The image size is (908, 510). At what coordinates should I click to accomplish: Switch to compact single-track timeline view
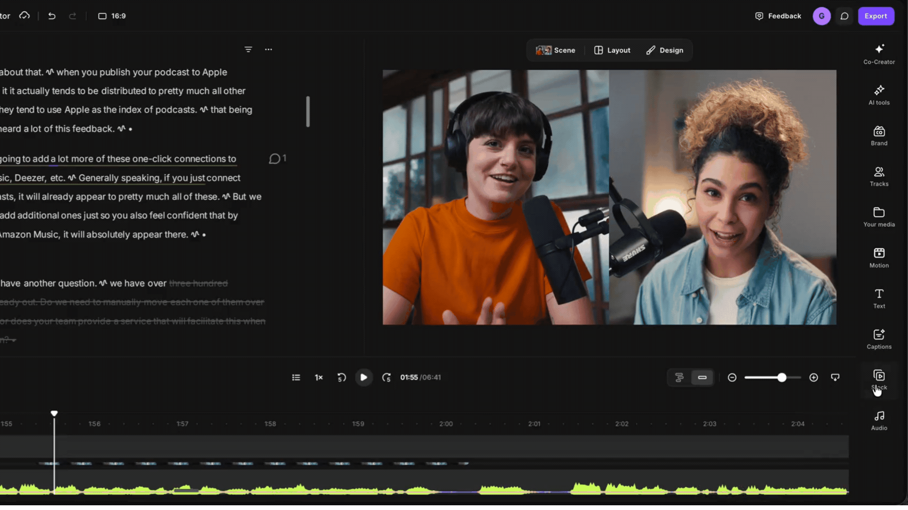[702, 377]
